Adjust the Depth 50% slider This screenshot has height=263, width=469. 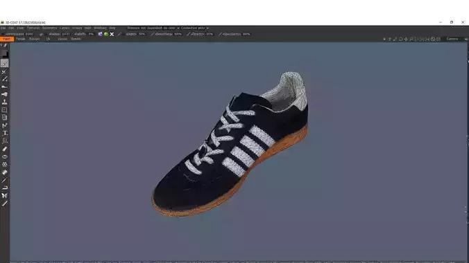coord(135,34)
